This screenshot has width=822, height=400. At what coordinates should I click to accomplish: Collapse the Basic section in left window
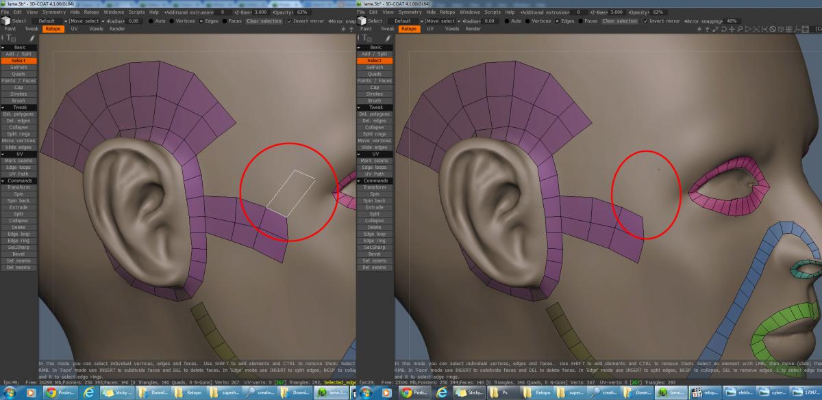[x=19, y=47]
